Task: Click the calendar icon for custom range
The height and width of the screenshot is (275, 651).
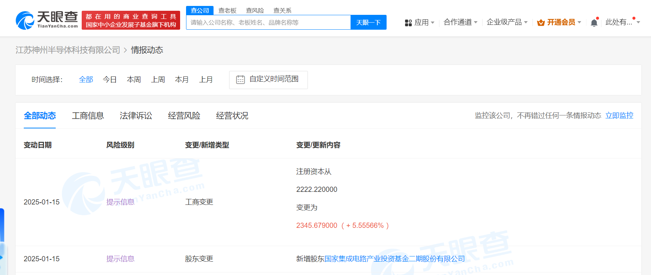Action: (x=240, y=79)
